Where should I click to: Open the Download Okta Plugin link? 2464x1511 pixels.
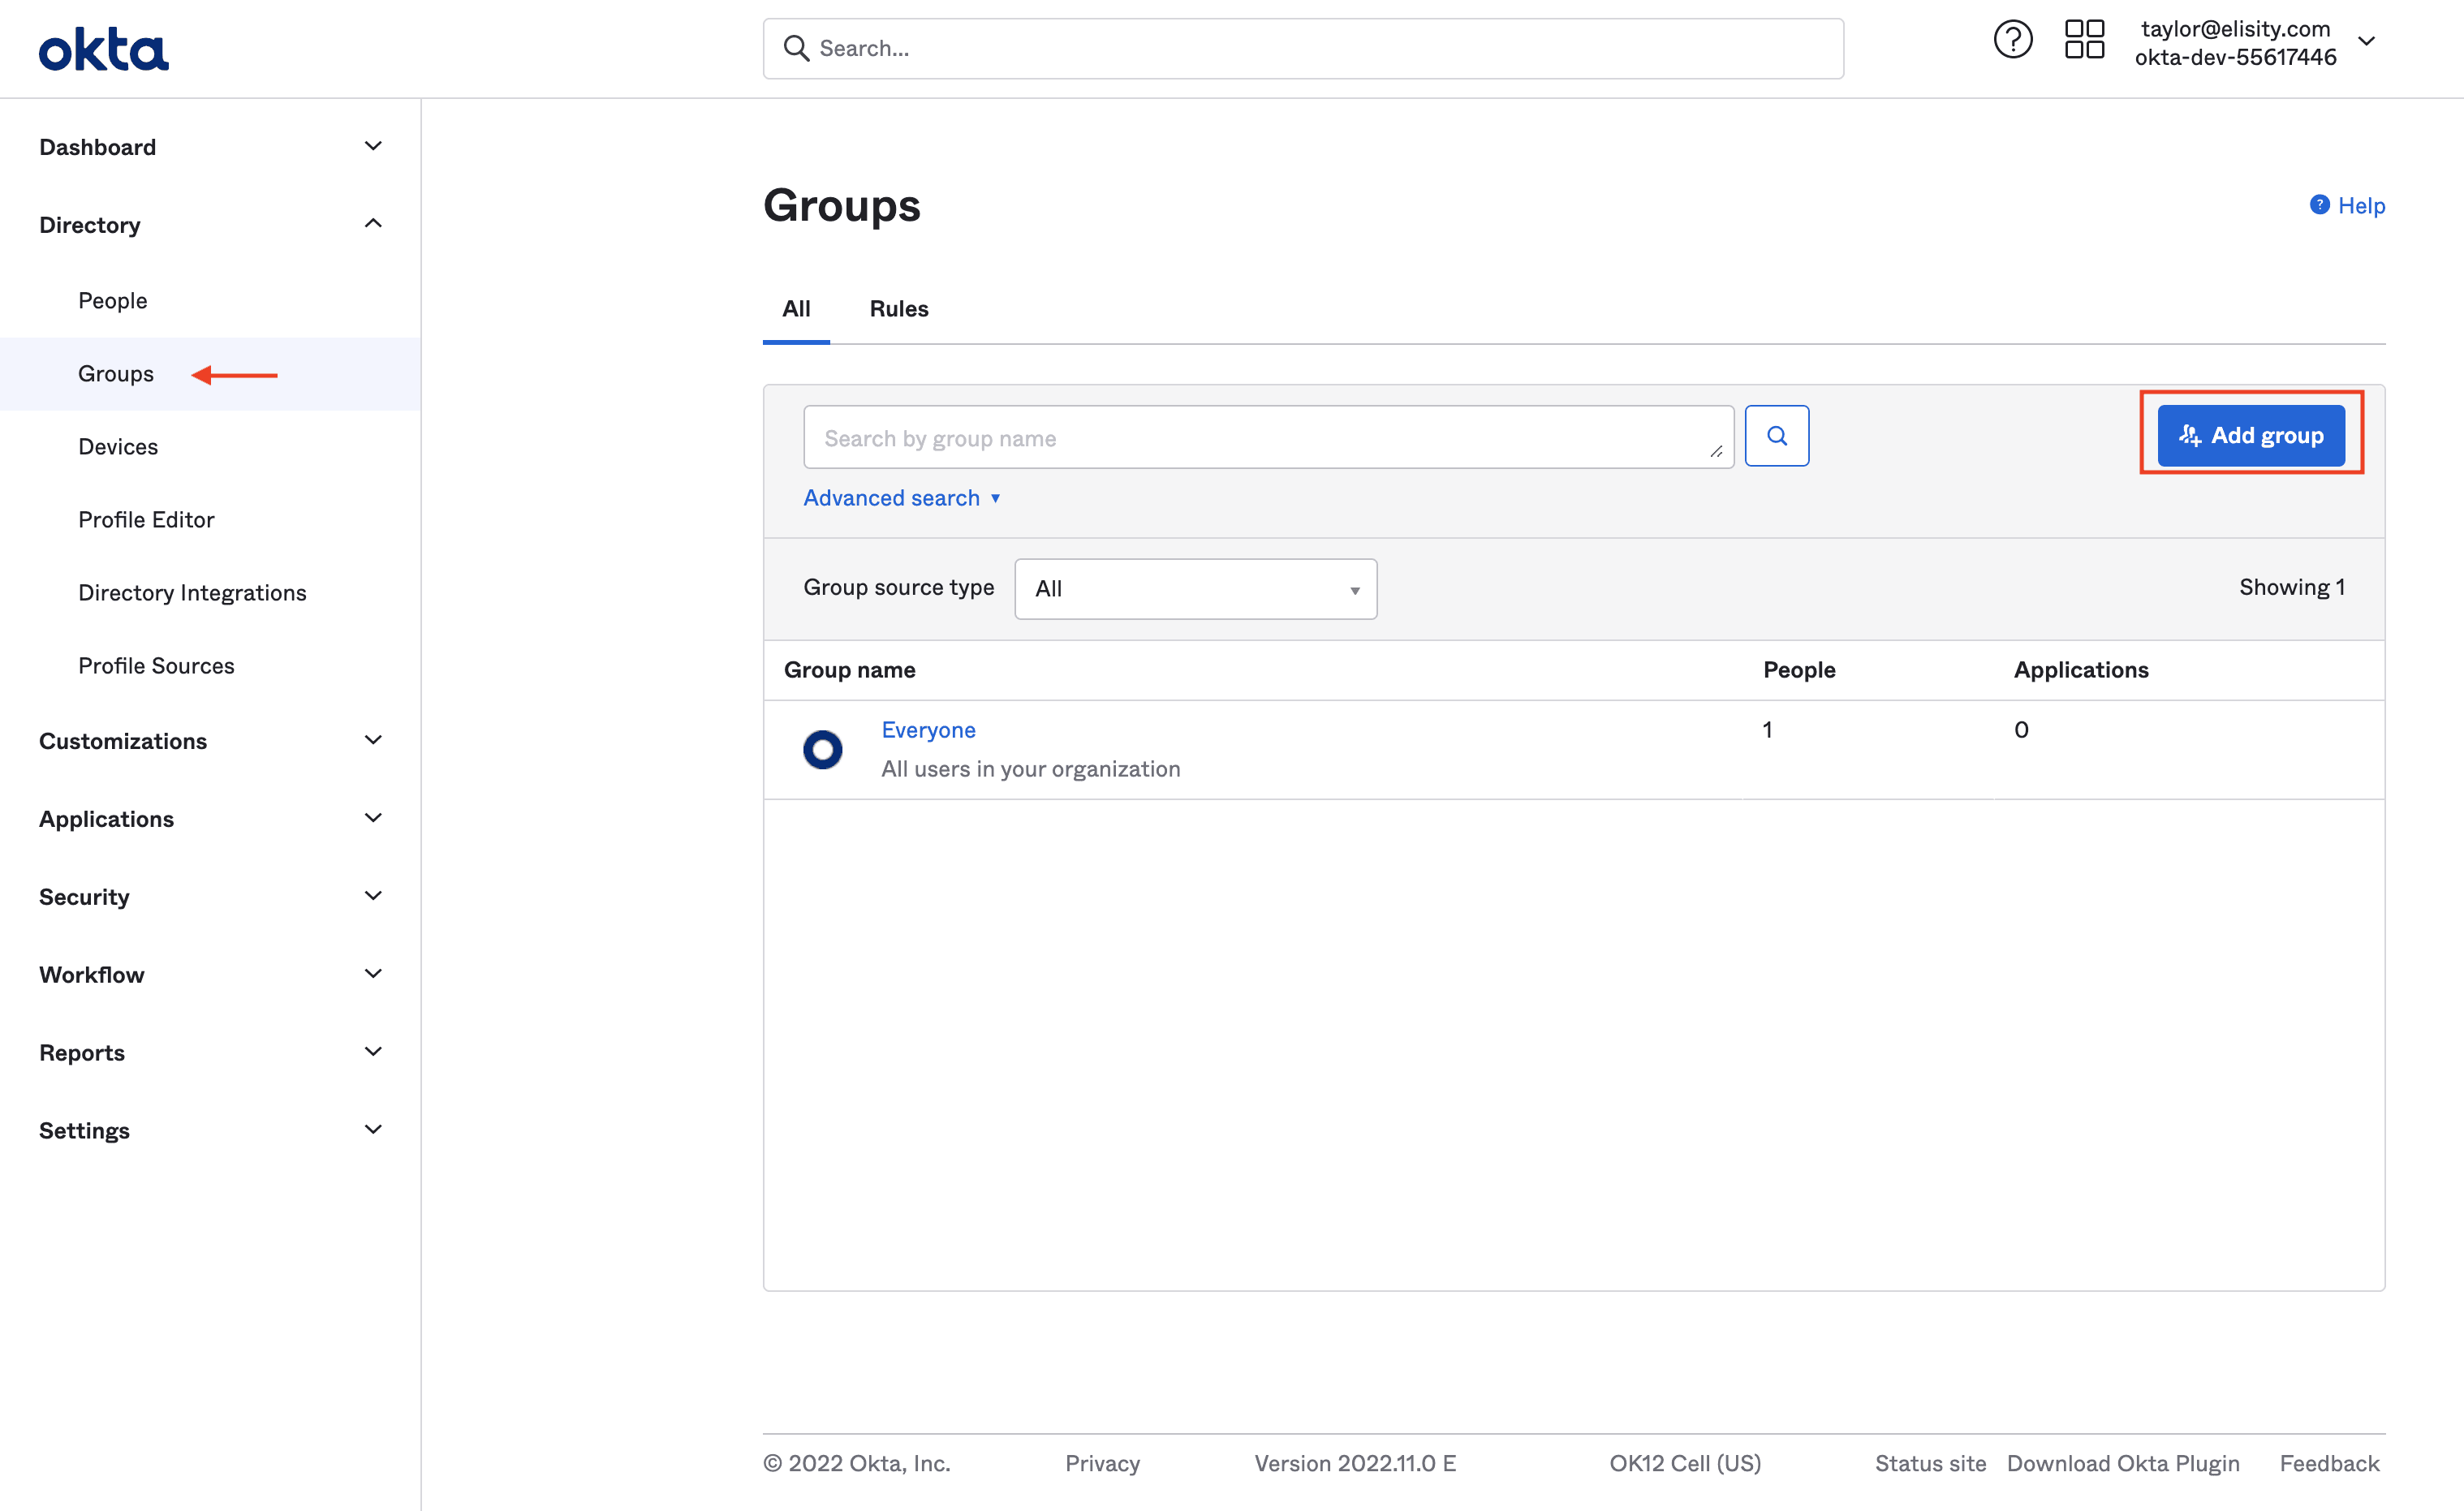point(2122,1463)
